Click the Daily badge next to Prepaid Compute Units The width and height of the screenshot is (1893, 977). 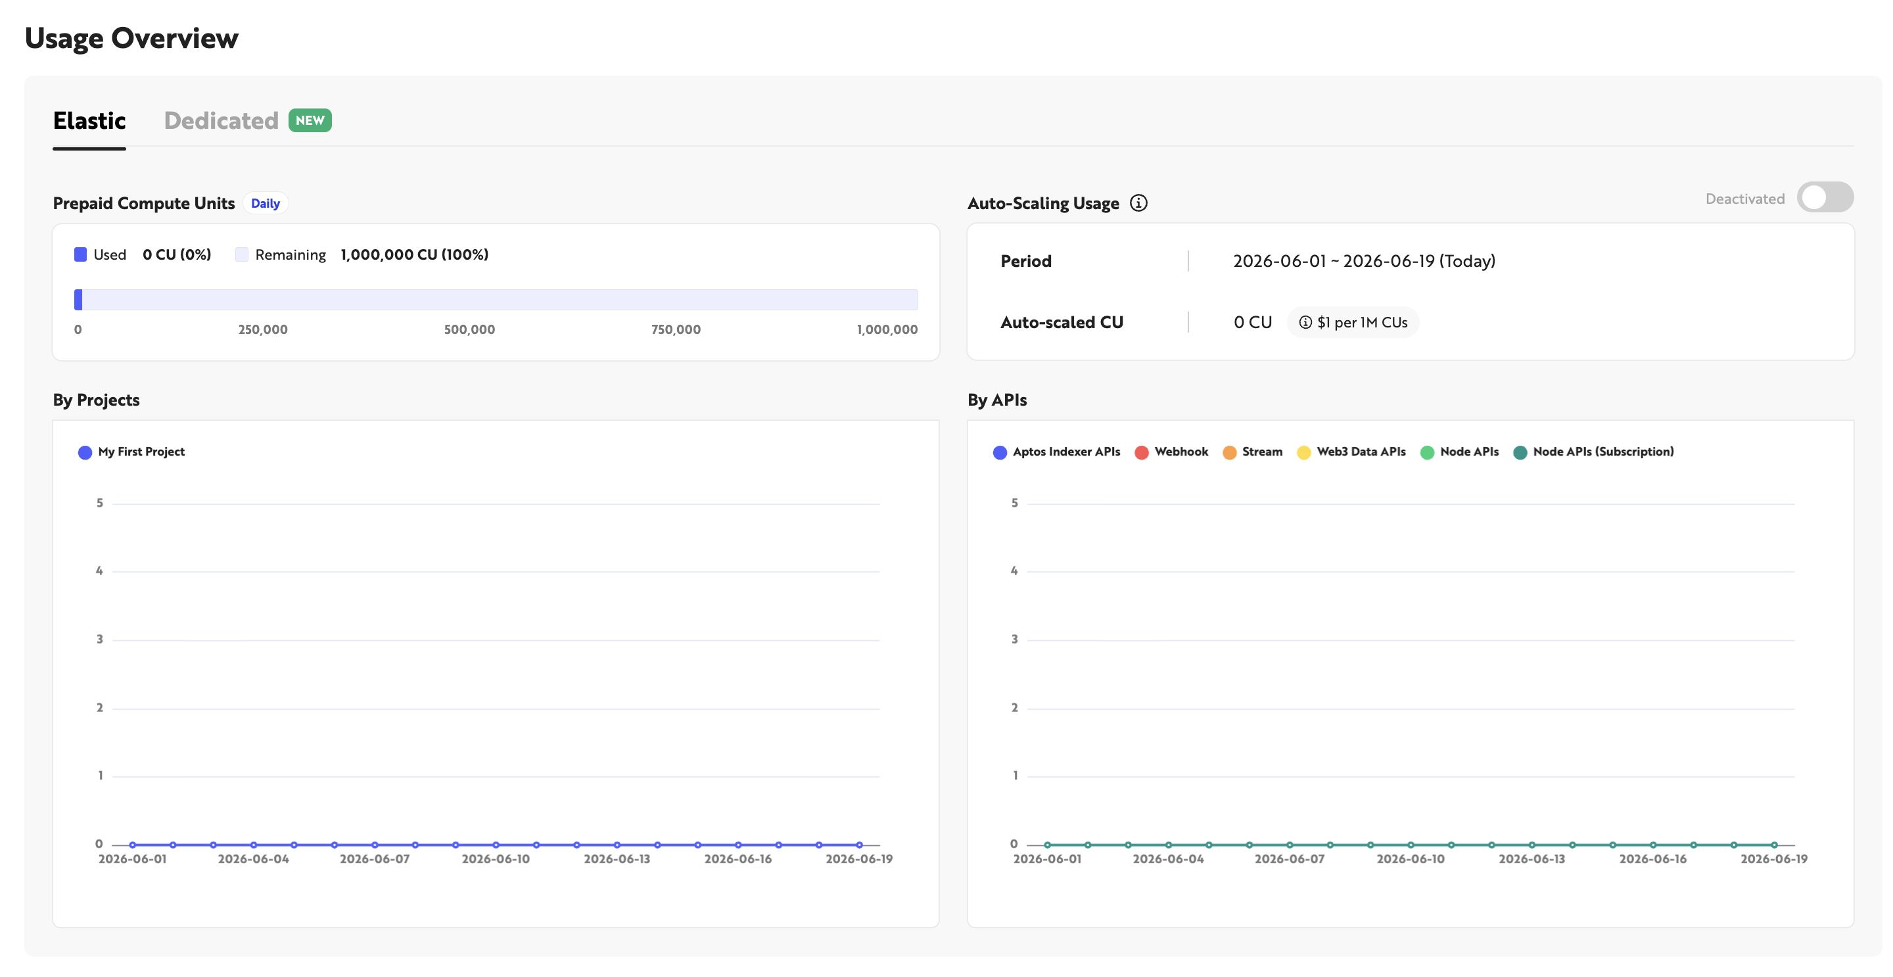[266, 203]
